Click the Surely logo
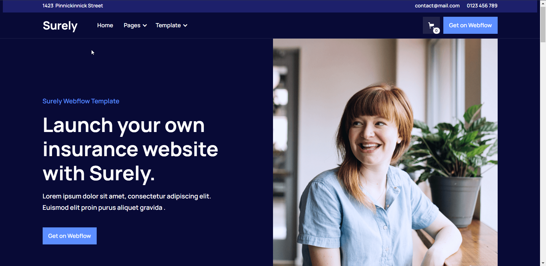 60,26
